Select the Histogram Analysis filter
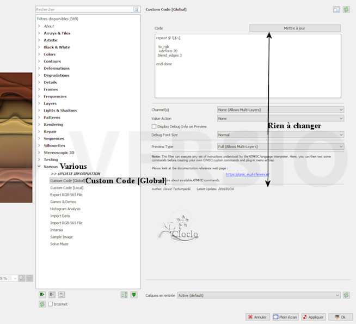The height and width of the screenshot is (324, 356). click(x=65, y=209)
